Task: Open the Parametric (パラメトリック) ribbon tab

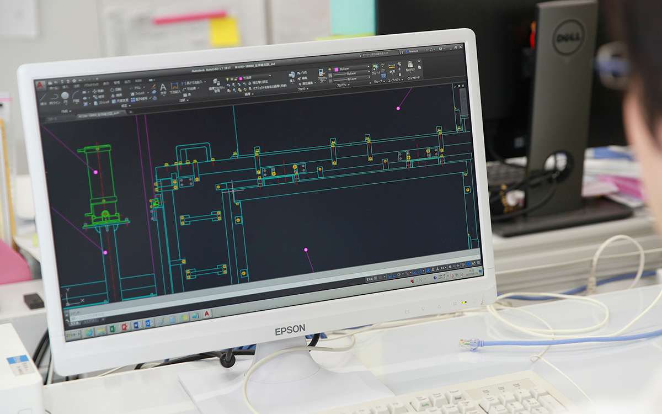Action: point(90,86)
